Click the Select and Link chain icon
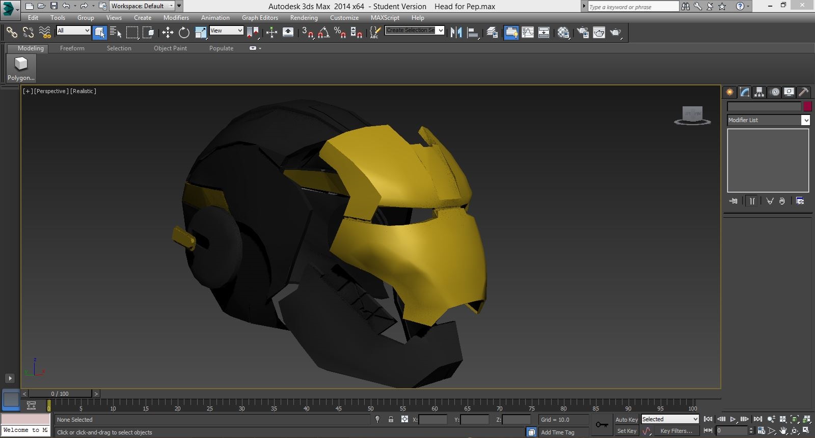 coord(11,33)
